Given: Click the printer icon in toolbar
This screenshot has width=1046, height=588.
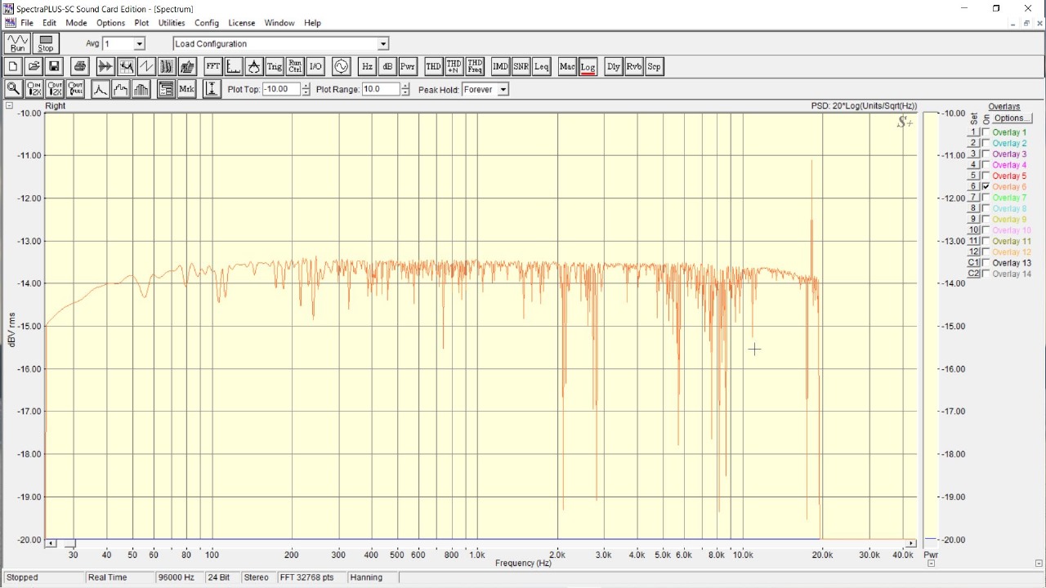Looking at the screenshot, I should (x=80, y=67).
